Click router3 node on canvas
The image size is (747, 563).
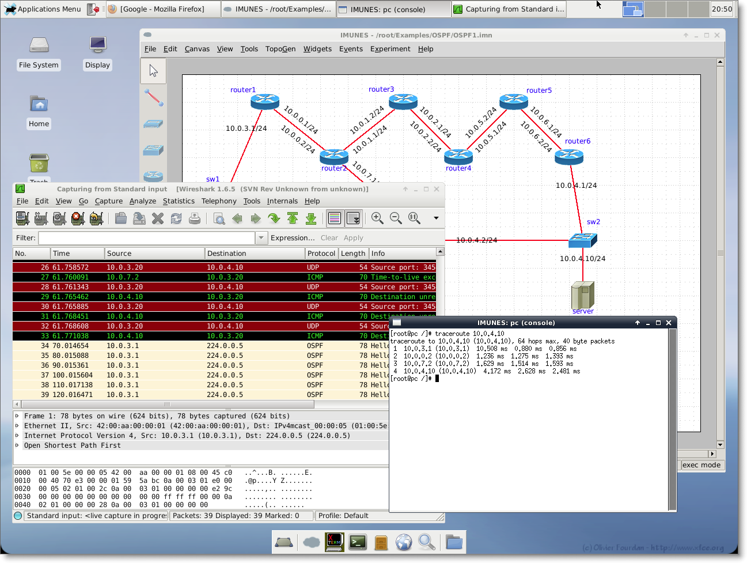tap(403, 102)
